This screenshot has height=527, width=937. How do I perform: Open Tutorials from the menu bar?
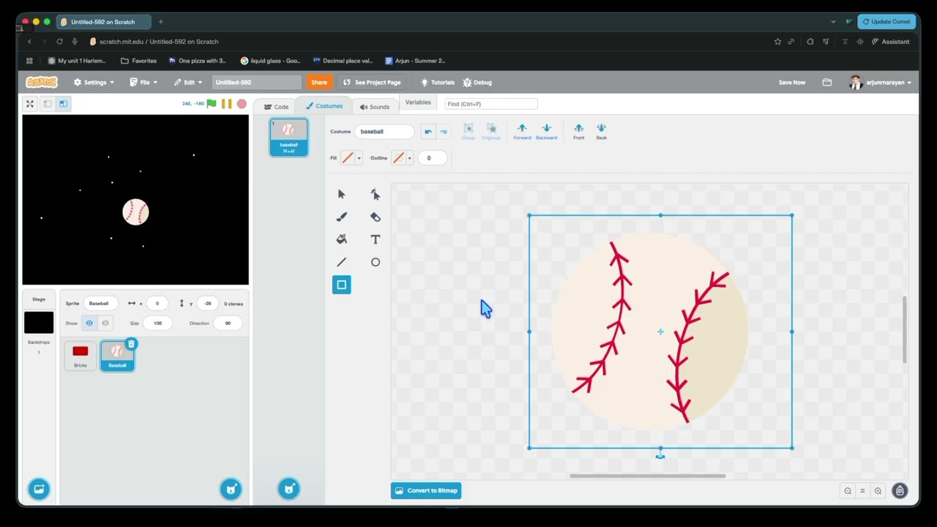click(437, 83)
